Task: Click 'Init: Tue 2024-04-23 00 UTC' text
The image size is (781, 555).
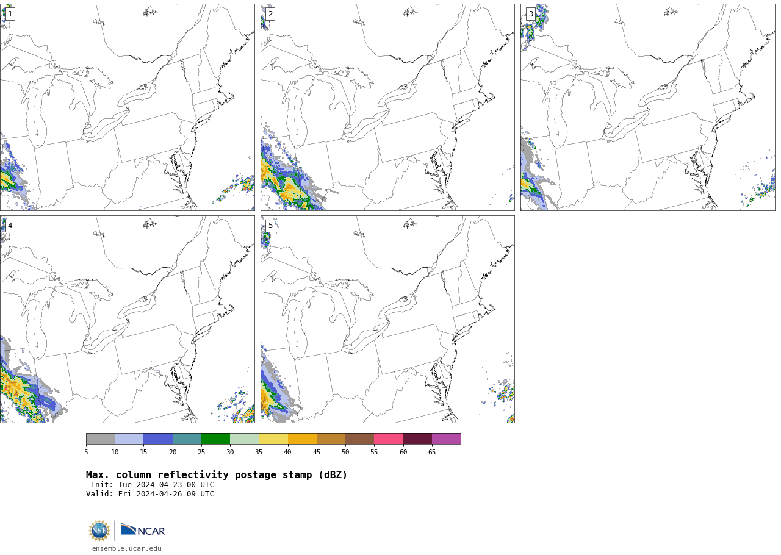Action: 153,485
